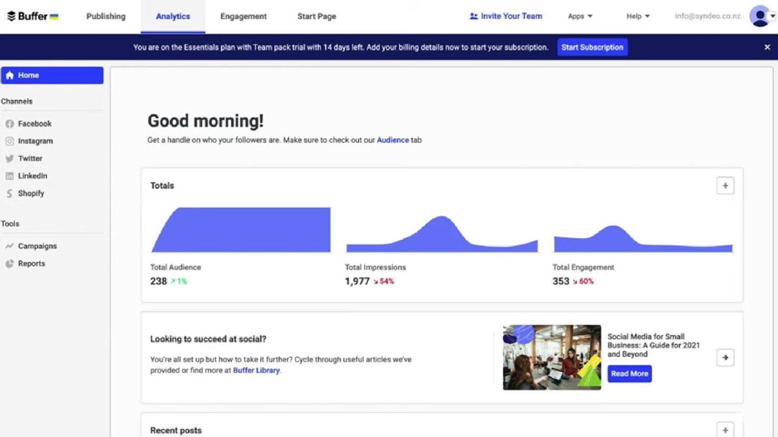778x437 pixels.
Task: Click the Start Subscription button
Action: point(592,47)
